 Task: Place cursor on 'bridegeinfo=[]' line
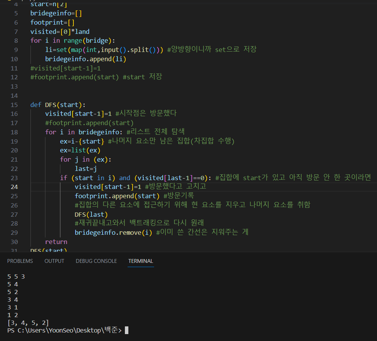point(56,13)
